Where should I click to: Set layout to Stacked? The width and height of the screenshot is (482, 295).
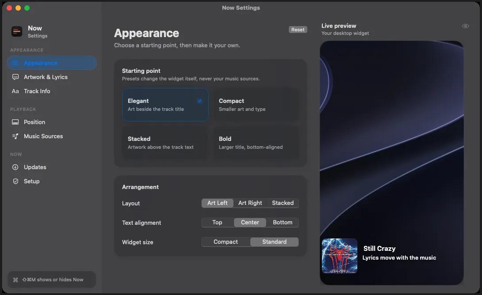[283, 203]
